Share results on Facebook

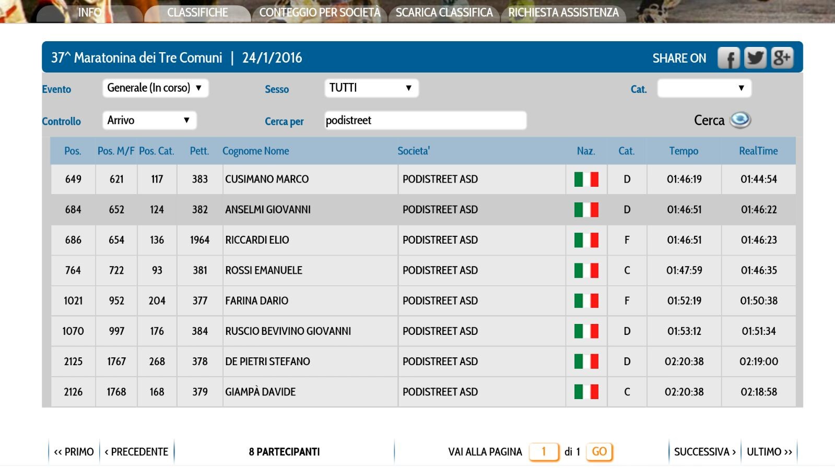[x=728, y=58]
